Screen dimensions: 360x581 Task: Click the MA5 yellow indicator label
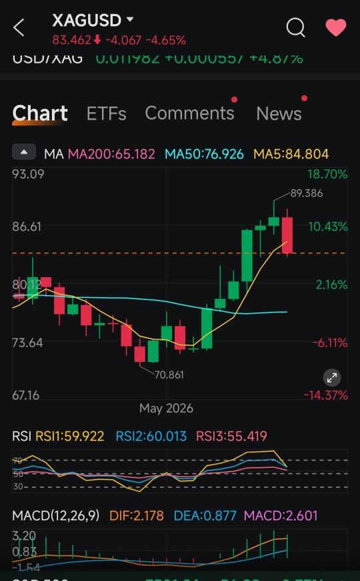coord(291,154)
